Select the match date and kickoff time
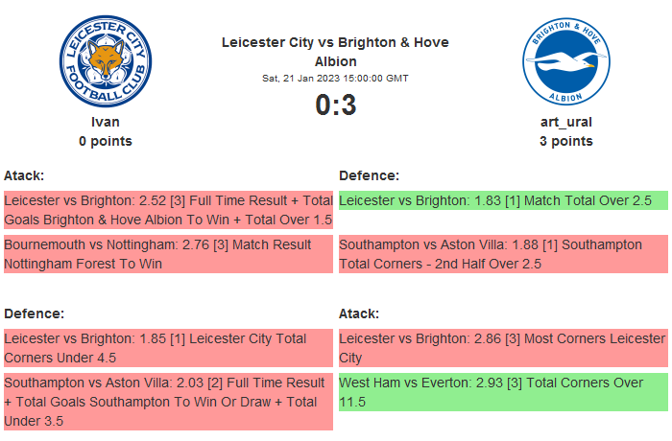672x441 pixels. (335, 78)
